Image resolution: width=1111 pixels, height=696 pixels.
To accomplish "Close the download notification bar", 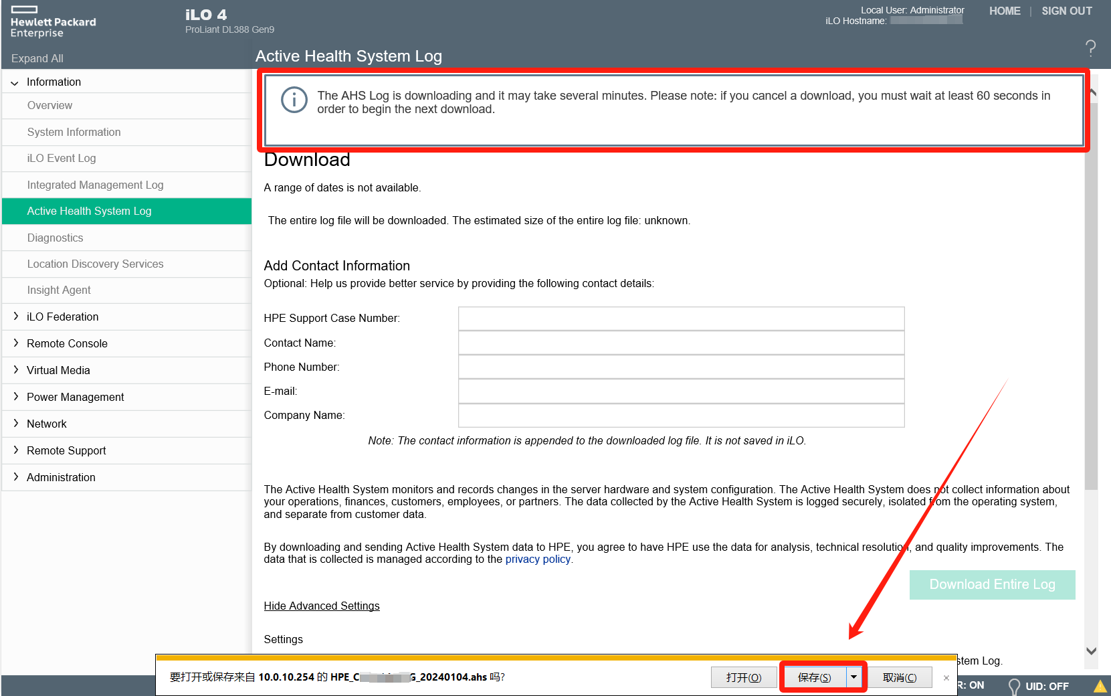I will (x=946, y=678).
